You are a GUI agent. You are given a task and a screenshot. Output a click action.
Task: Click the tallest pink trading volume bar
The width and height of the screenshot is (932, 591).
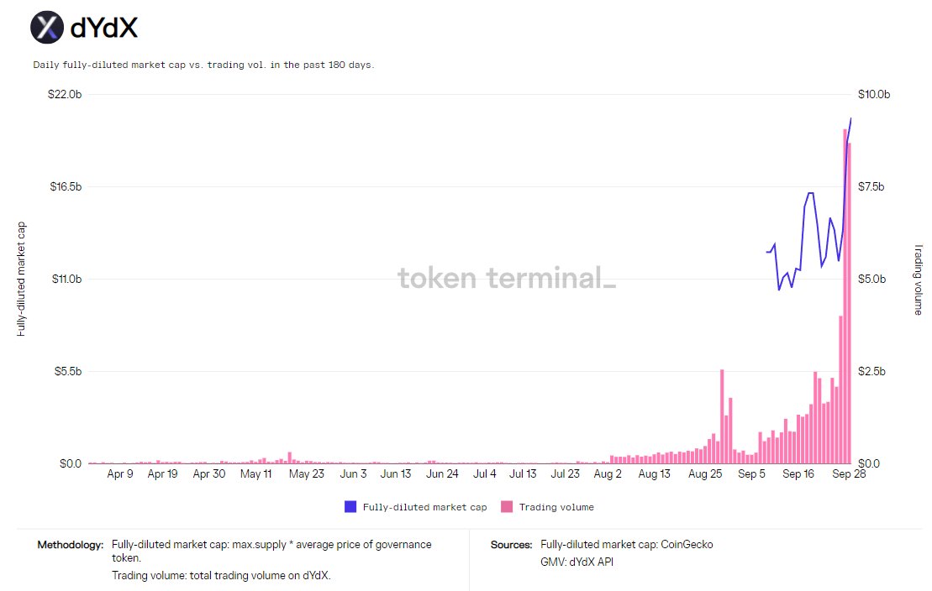[845, 295]
